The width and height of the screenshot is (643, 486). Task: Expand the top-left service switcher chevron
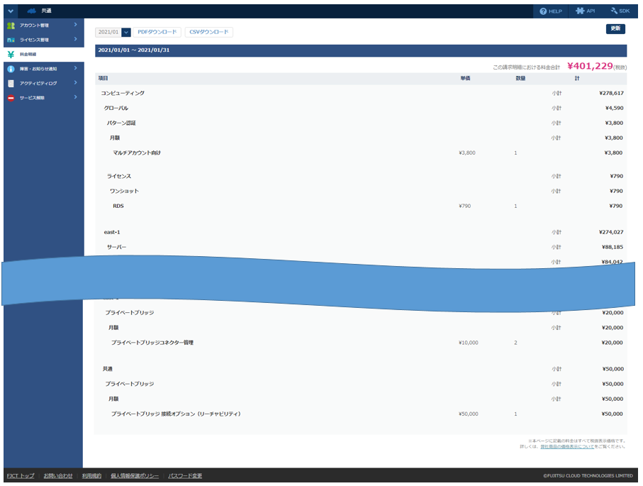tap(11, 11)
